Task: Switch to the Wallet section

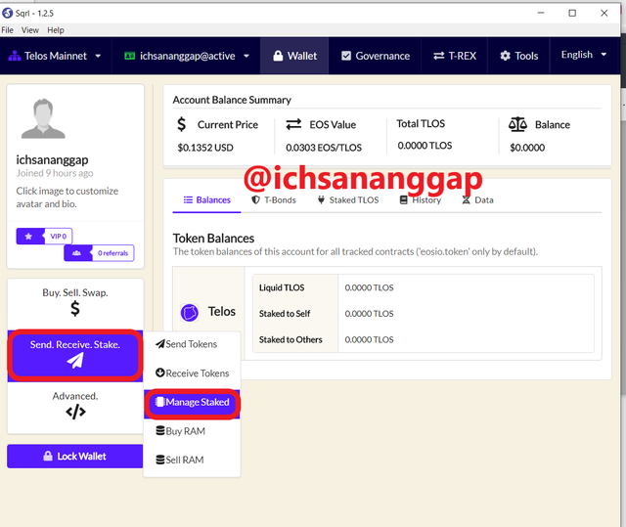Action: pos(294,56)
